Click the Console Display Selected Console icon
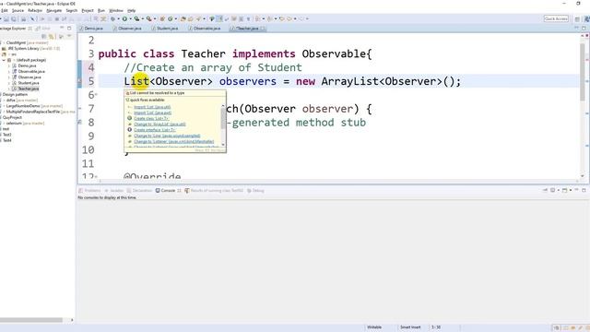This screenshot has height=332, width=590. [x=553, y=191]
